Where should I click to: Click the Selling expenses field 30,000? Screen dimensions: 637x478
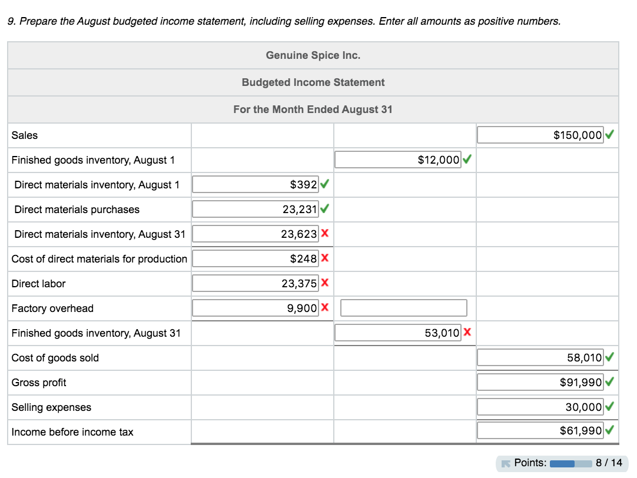coord(540,407)
